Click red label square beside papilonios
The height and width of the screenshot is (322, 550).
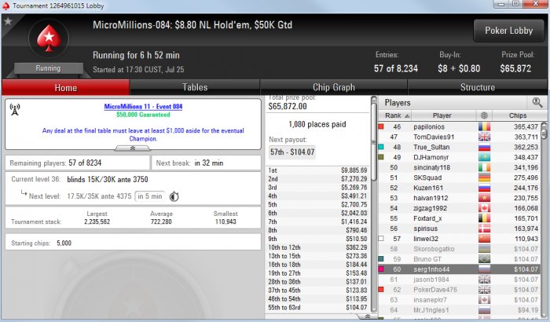click(x=381, y=126)
